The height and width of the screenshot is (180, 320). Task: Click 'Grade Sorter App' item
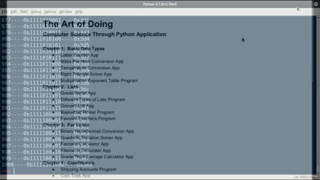78,93
